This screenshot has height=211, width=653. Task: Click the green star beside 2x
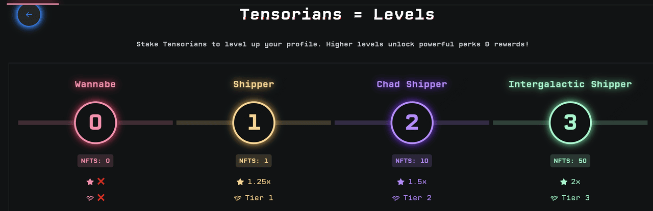[563, 182]
